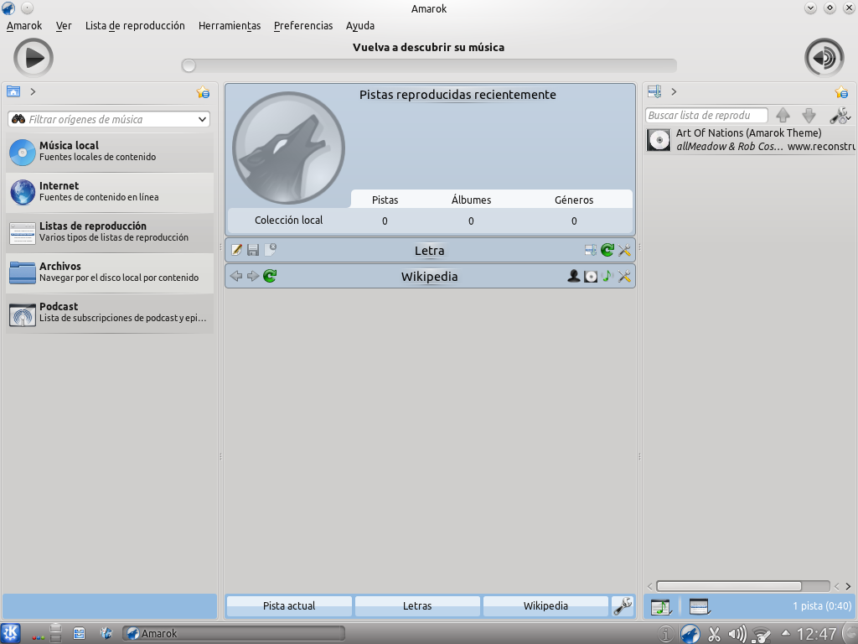The height and width of the screenshot is (644, 858).
Task: Reload the Wikipedia applet page
Action: point(270,276)
